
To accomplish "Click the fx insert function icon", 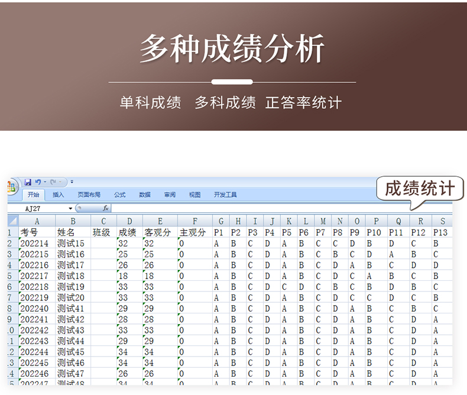I will [x=106, y=208].
